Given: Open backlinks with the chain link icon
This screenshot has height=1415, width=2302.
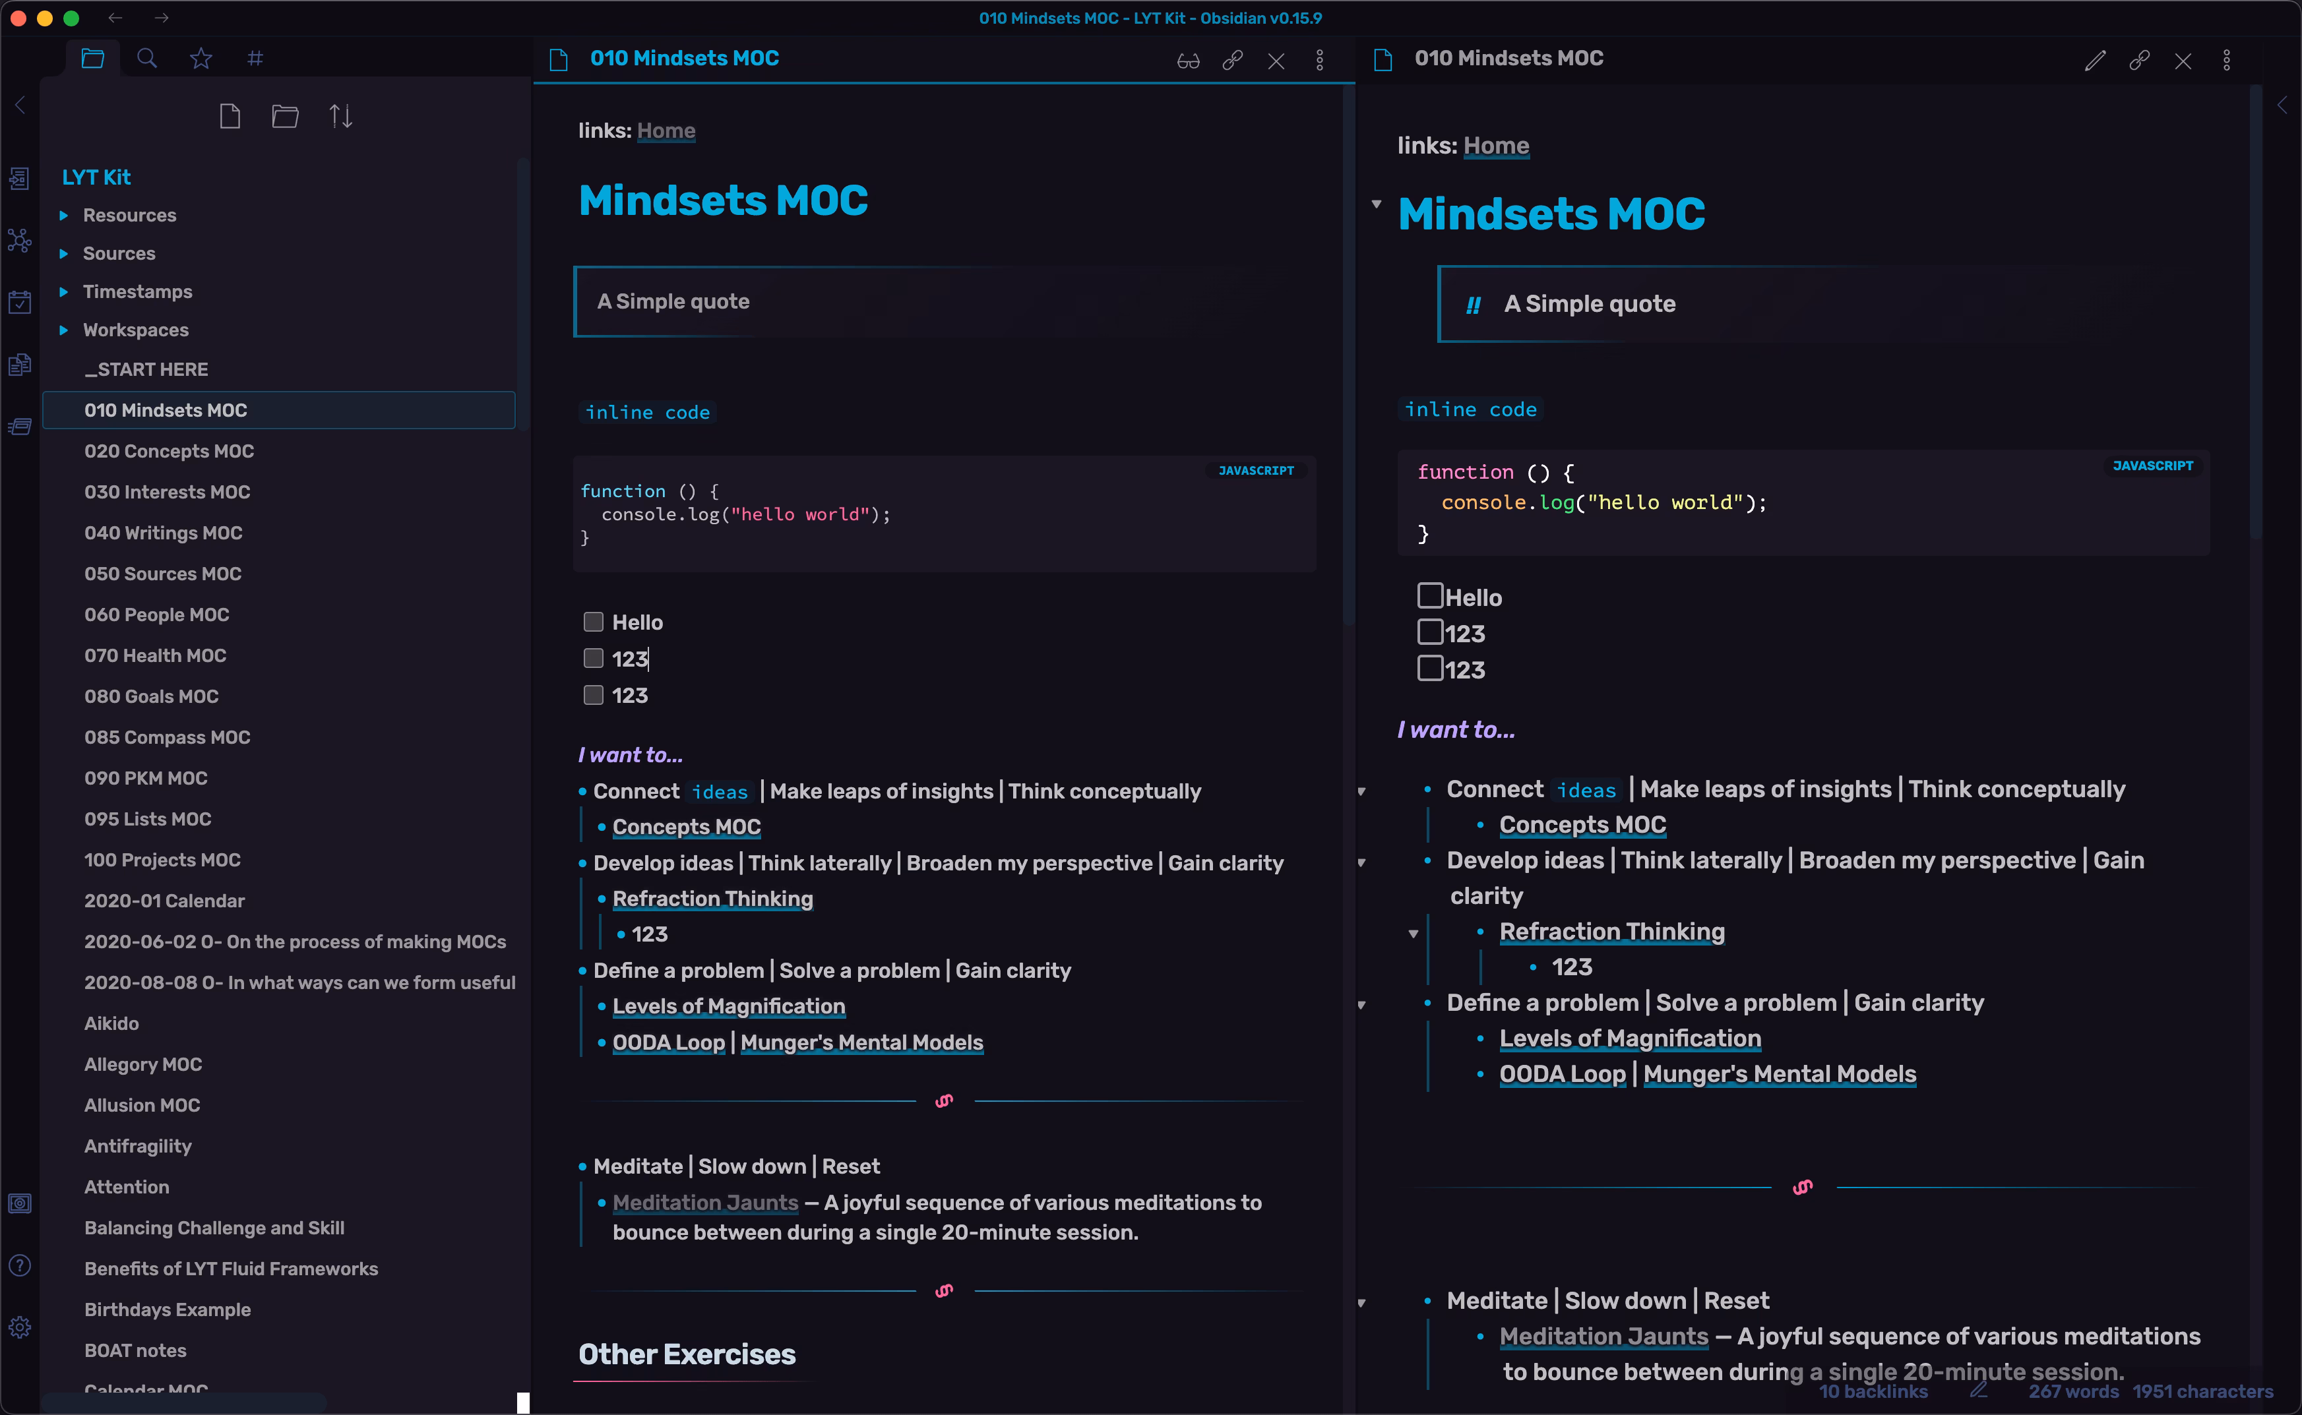Looking at the screenshot, I should 1231,60.
